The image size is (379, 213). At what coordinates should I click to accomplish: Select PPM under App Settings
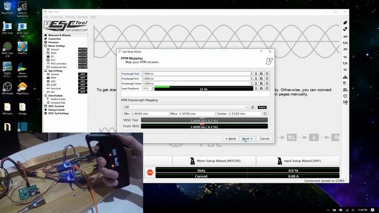(53, 78)
